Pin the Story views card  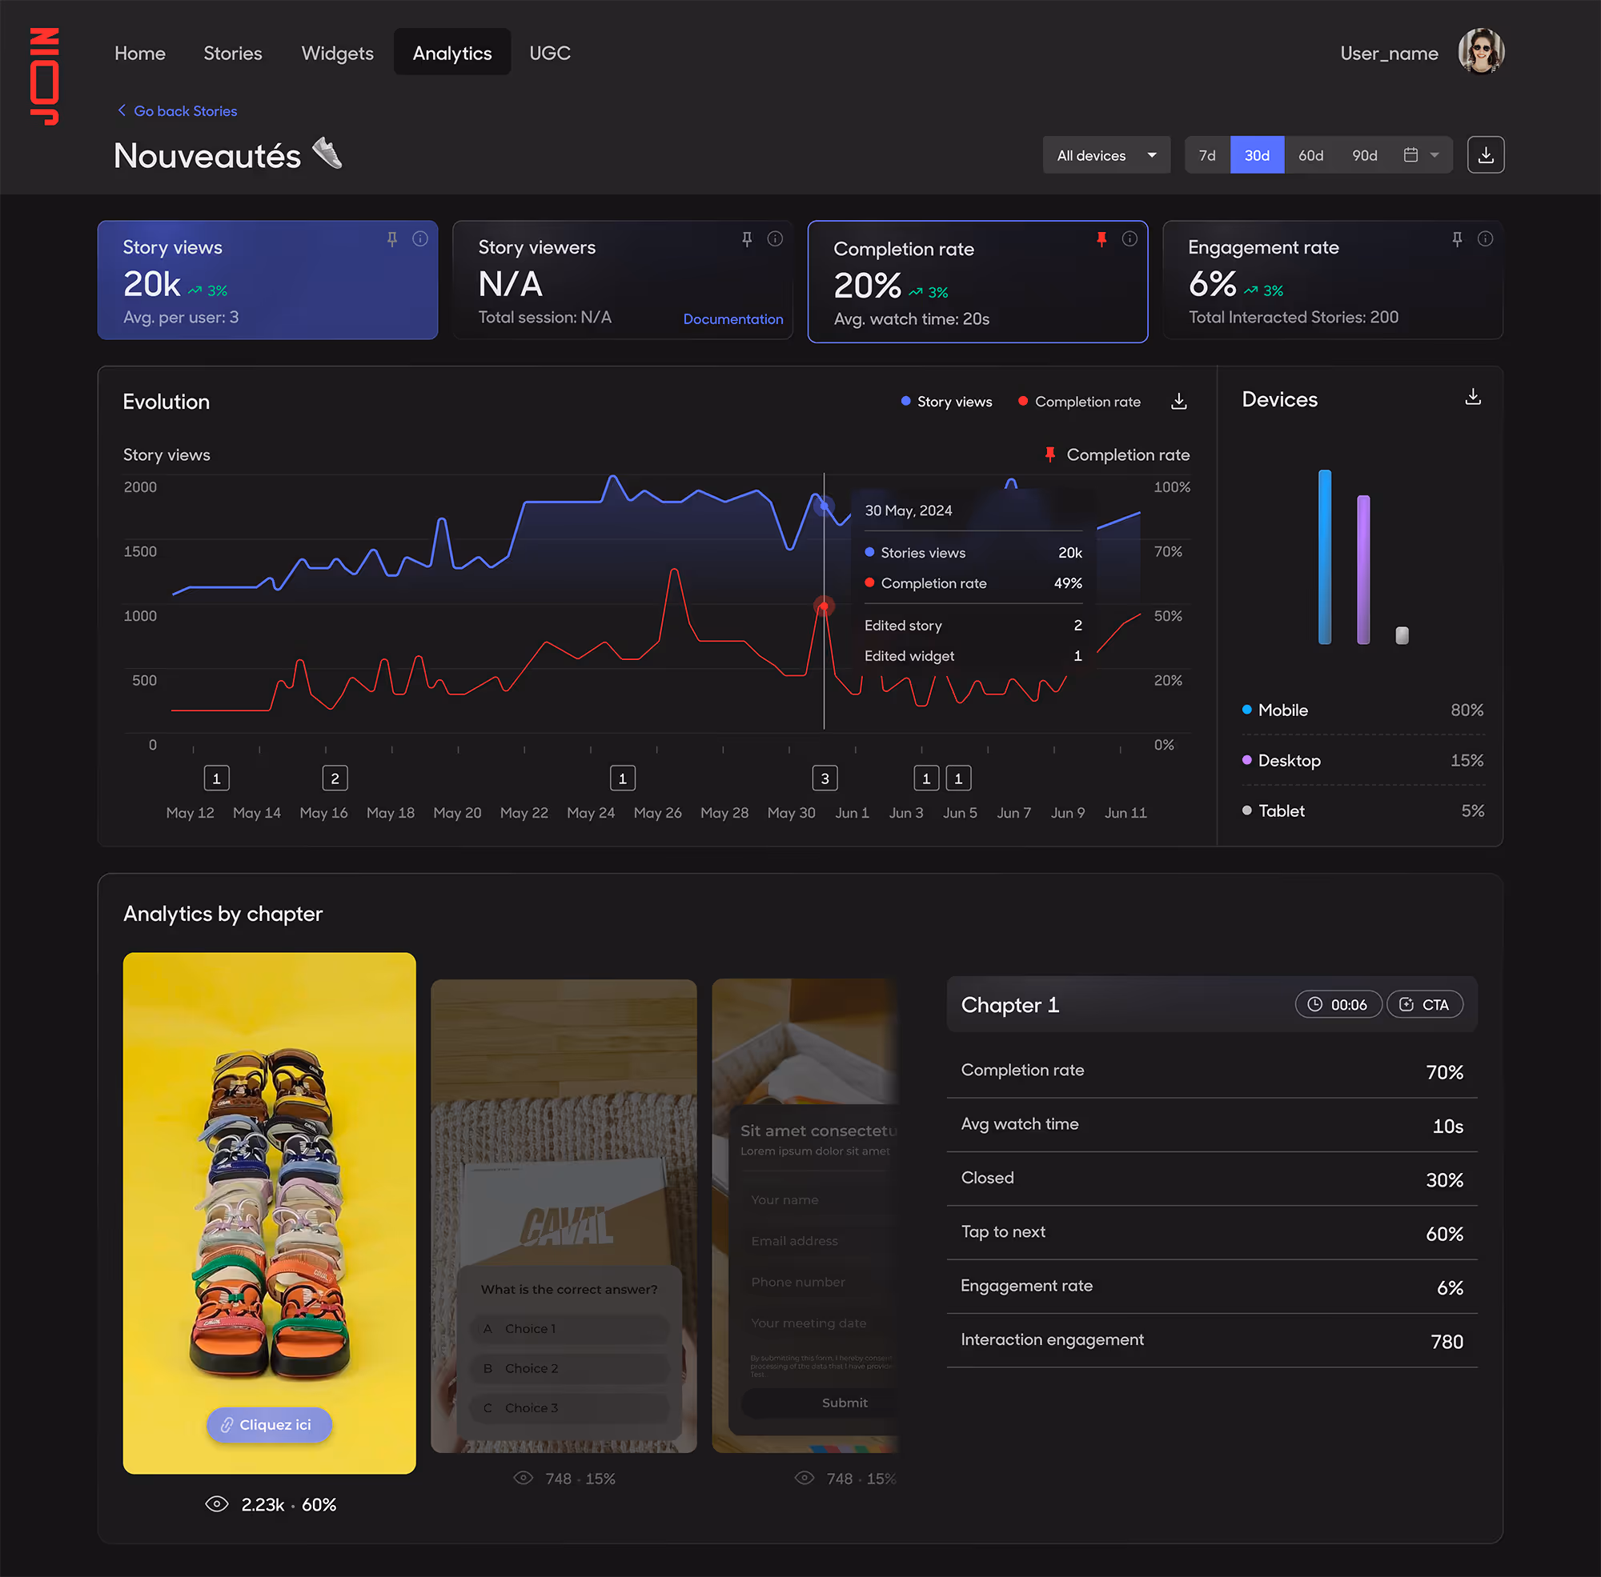[392, 239]
